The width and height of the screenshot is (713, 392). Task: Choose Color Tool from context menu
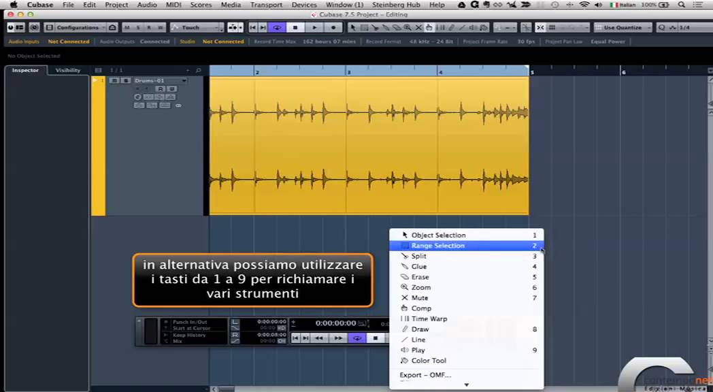pos(467,361)
